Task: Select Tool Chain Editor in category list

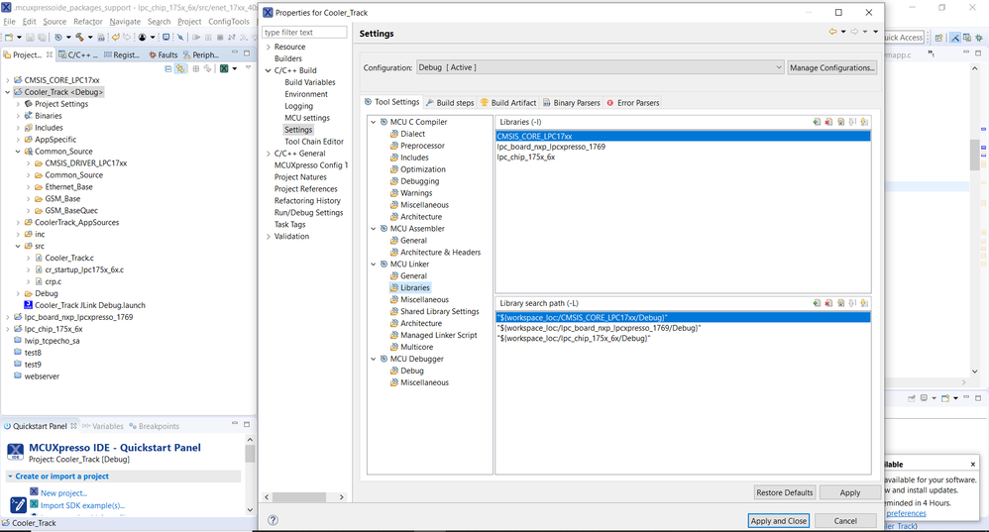Action: pos(314,142)
